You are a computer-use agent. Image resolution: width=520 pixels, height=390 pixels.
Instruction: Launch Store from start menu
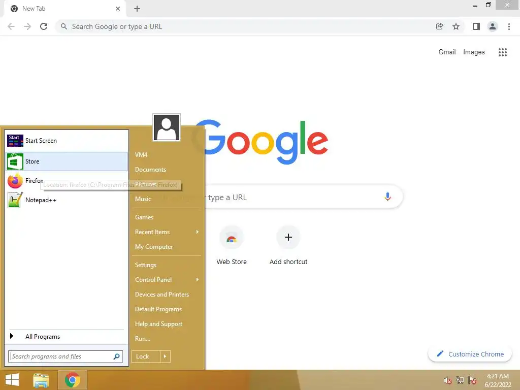tap(67, 161)
